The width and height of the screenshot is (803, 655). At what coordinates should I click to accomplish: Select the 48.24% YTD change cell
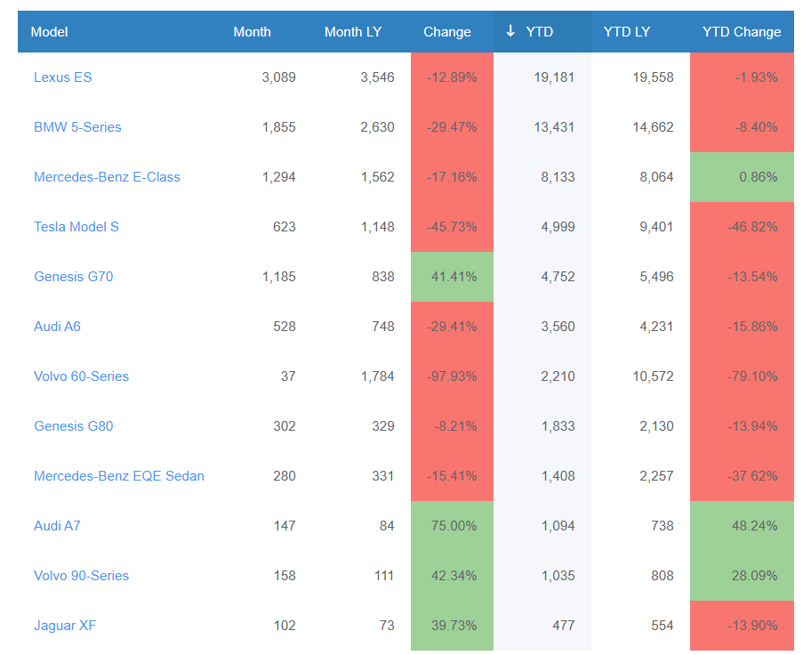point(742,526)
